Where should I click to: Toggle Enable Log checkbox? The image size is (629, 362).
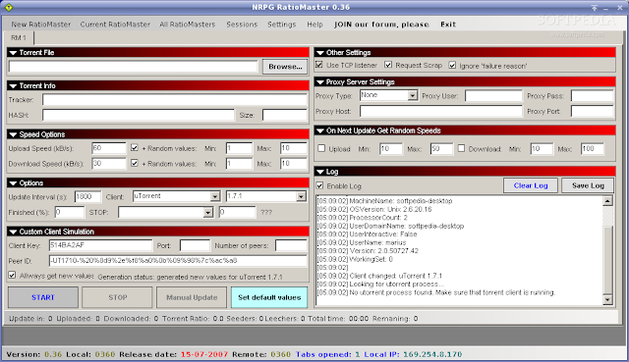click(319, 185)
